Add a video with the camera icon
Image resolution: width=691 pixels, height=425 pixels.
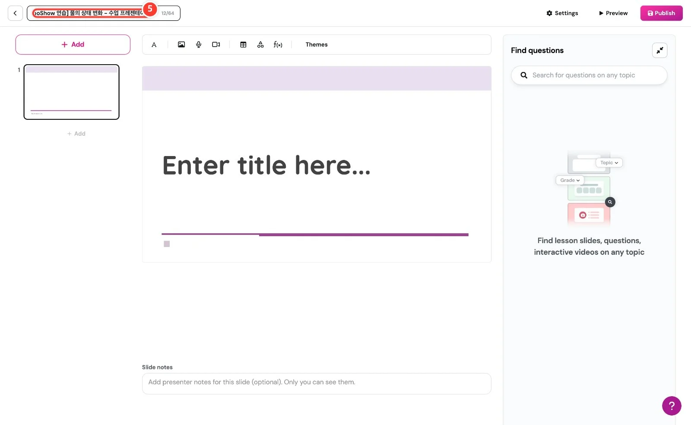216,44
